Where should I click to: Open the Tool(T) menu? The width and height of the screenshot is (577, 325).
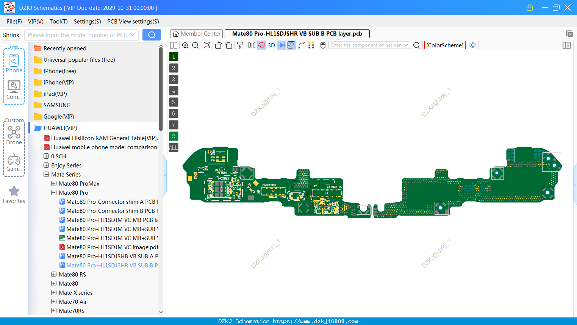[59, 22]
